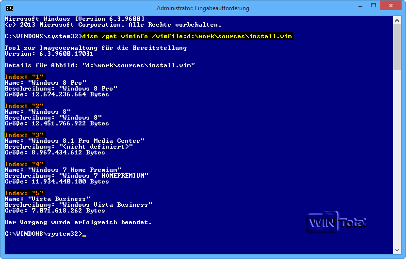Click the '(c) 2013 Microsoft Corporation' line
The image size is (406, 259).
pyautogui.click(x=113, y=25)
